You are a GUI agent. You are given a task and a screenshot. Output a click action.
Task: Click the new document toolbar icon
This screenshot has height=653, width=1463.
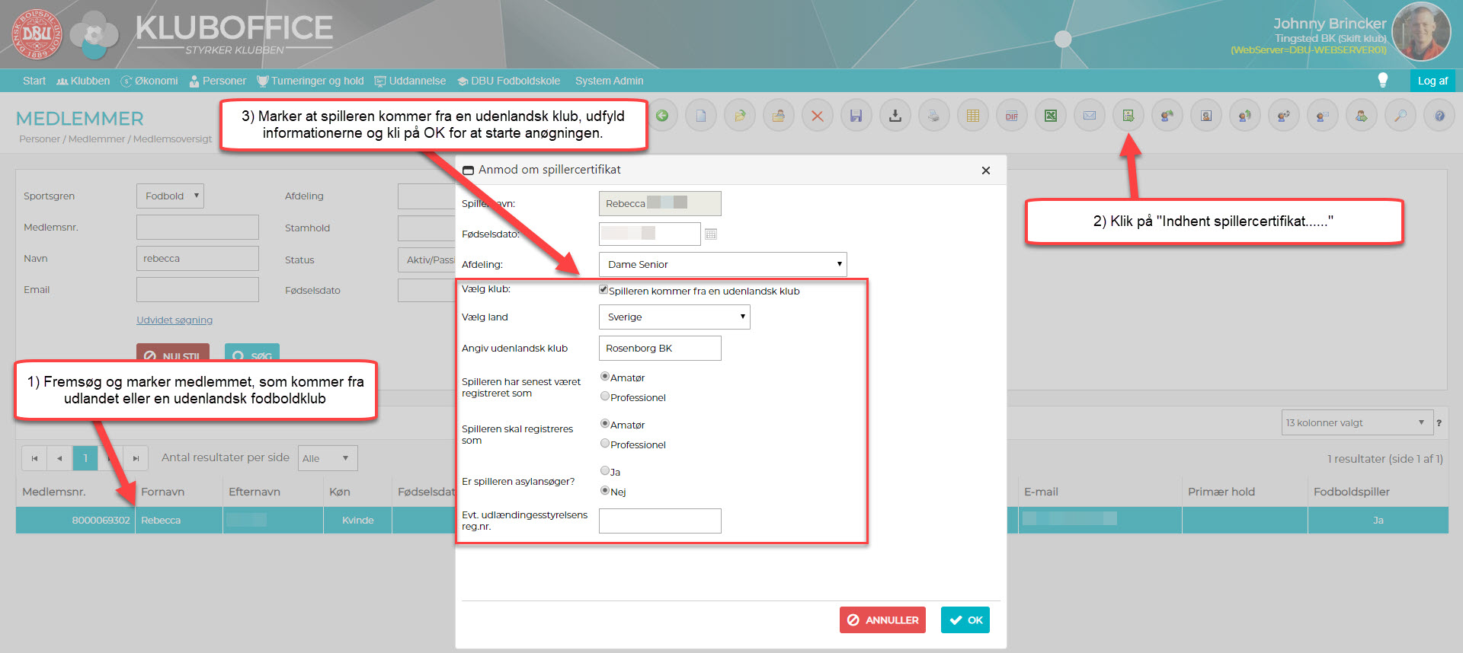coord(701,116)
